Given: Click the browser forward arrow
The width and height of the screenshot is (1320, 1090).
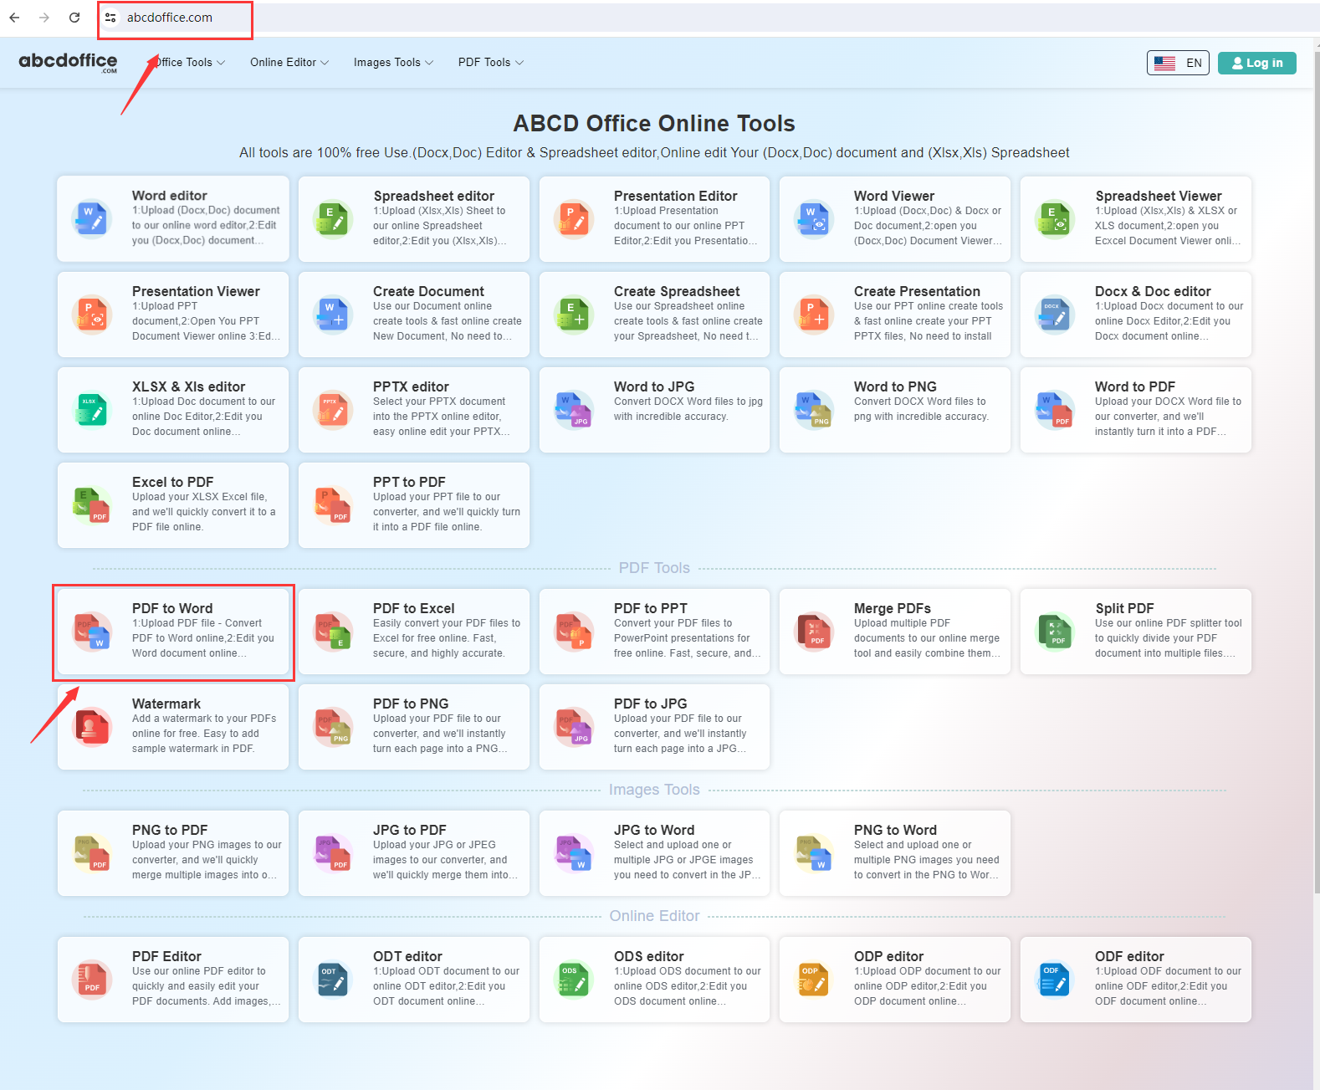Looking at the screenshot, I should click(44, 18).
